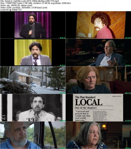This screenshot has width=131, height=149.
Task: Click the 'Linda100 @ SANET.ST' line
Action: 11,10
